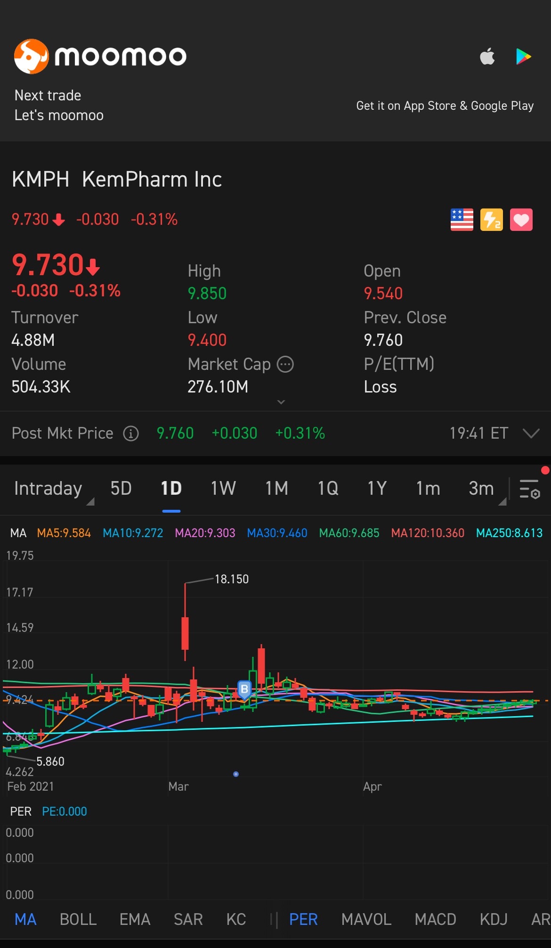
Task: Select the BOLL indicator
Action: click(78, 919)
